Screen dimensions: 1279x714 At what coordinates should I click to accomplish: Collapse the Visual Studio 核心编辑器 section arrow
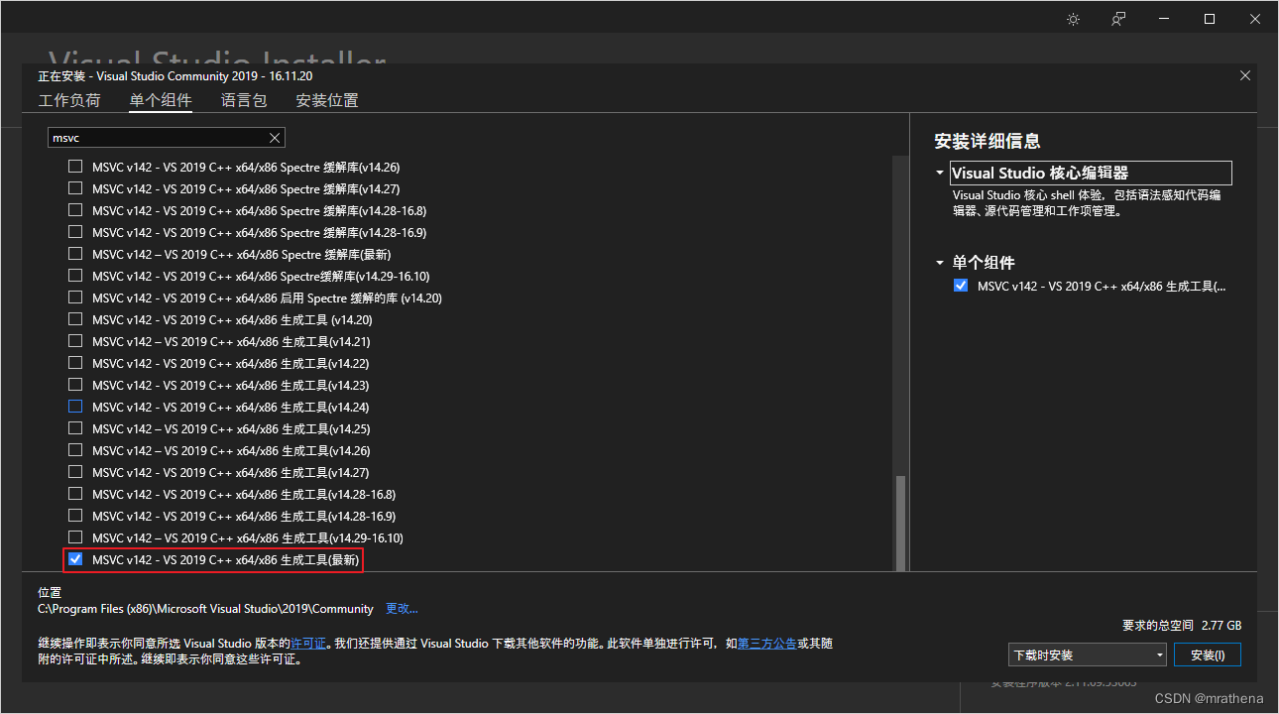click(x=940, y=173)
